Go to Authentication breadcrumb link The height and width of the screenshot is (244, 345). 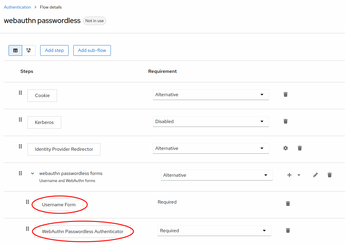pos(17,7)
